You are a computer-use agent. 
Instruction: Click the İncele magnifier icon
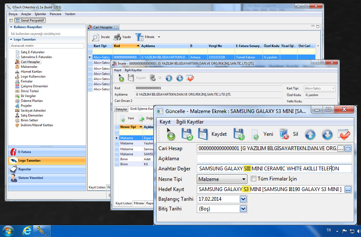point(95,37)
